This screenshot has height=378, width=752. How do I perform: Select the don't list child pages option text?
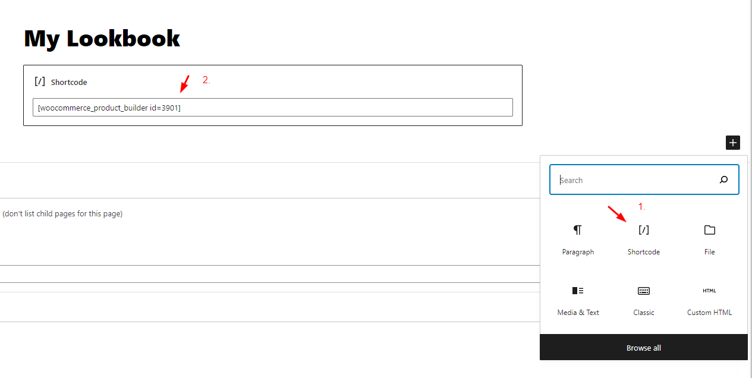tap(62, 213)
